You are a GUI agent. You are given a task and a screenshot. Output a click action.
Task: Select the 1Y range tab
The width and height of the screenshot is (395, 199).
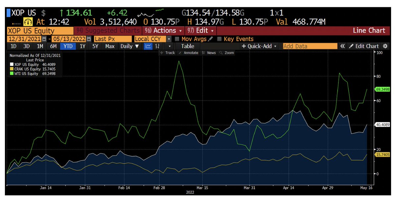click(x=83, y=46)
